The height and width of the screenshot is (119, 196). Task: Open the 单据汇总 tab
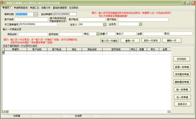(x=34, y=8)
